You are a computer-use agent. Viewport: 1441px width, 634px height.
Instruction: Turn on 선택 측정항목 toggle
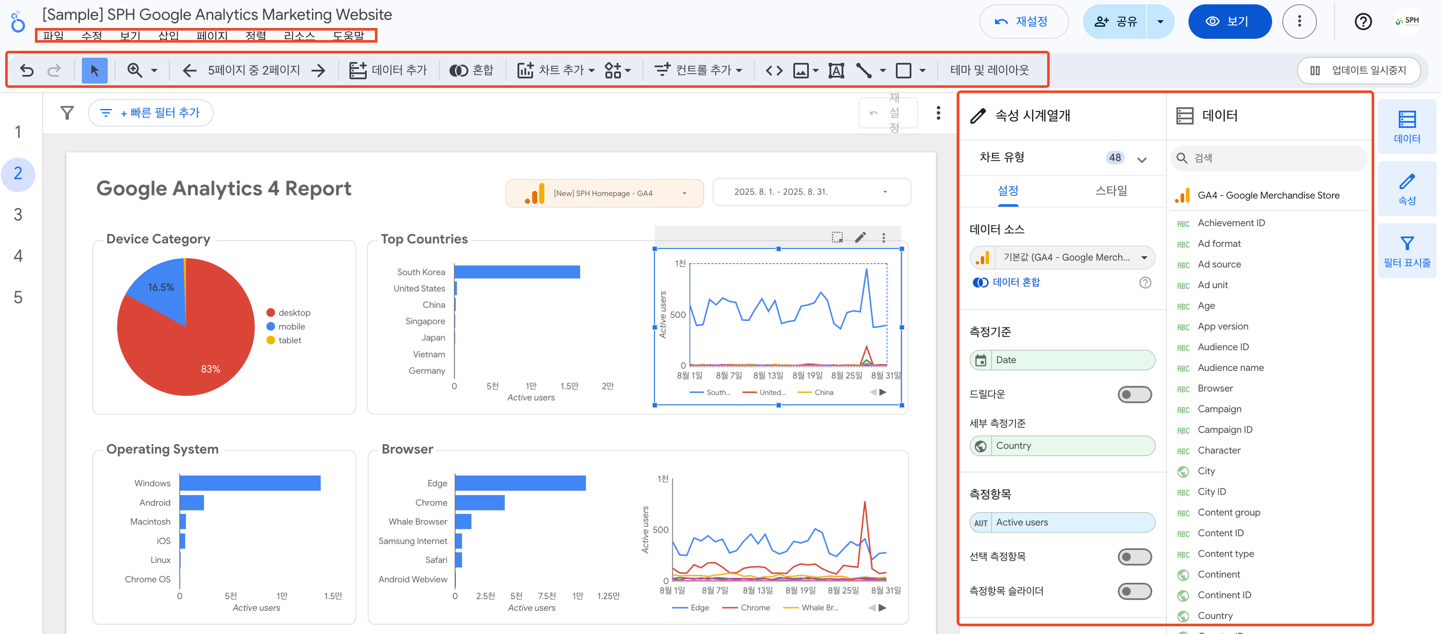1135,556
